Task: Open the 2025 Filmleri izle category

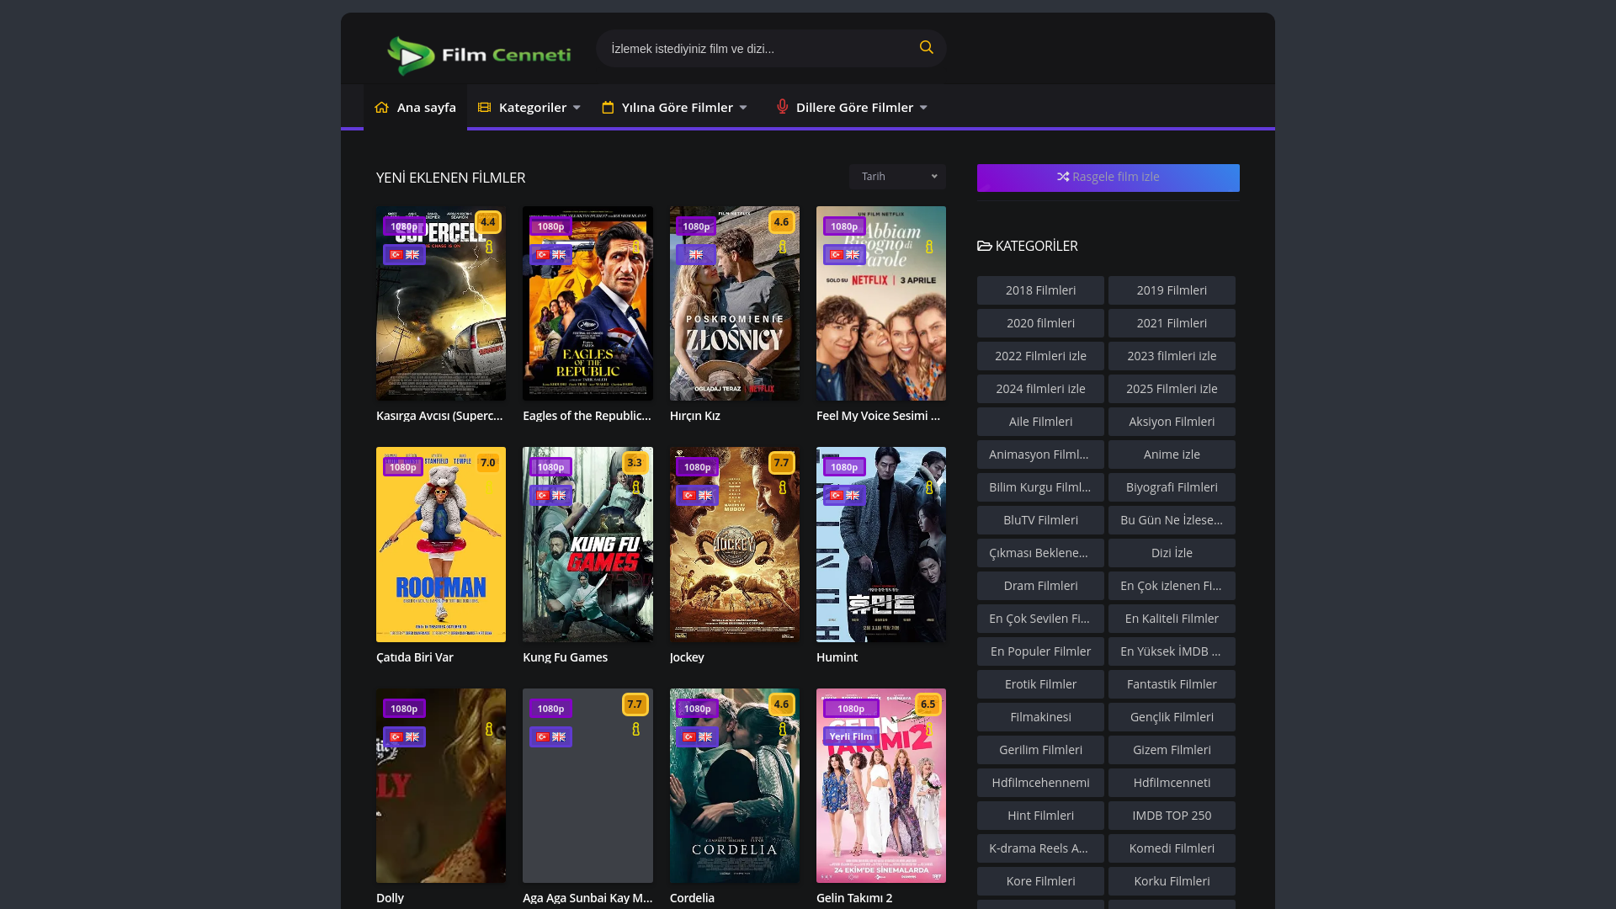Action: pos(1172,389)
